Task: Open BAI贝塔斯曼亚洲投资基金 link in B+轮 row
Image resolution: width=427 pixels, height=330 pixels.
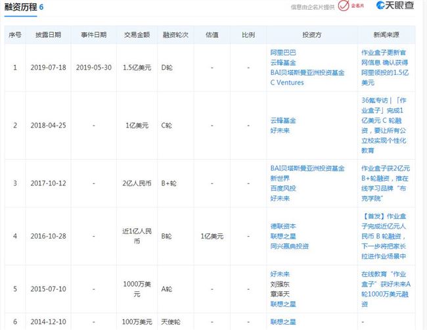Action: [x=307, y=168]
